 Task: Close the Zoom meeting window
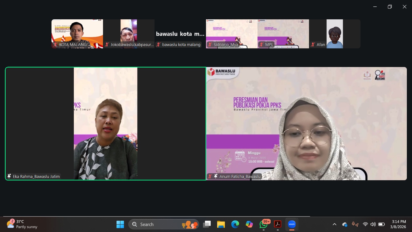(405, 7)
